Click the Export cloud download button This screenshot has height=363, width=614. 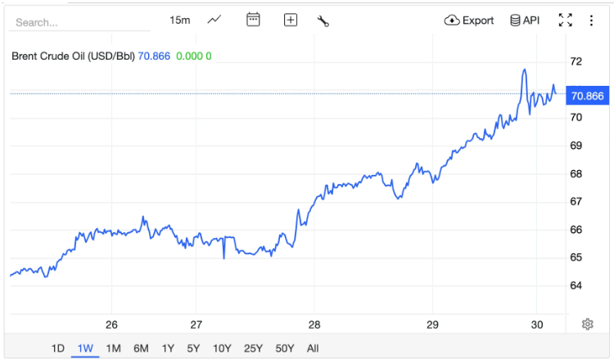[469, 20]
